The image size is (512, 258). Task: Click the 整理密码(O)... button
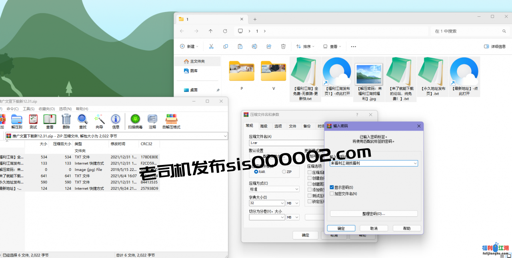point(374,214)
